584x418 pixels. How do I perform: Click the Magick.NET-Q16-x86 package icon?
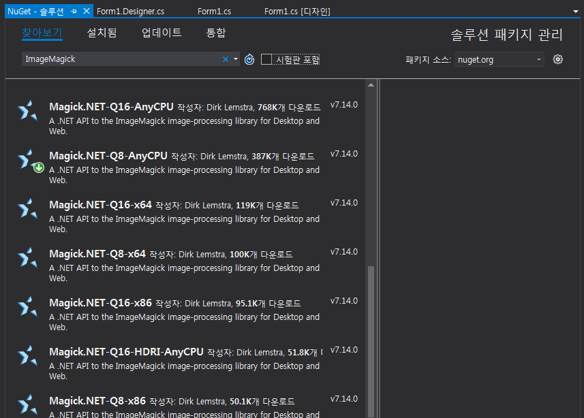click(x=27, y=306)
